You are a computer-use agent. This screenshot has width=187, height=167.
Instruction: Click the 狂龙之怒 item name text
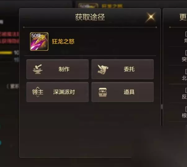(63, 41)
